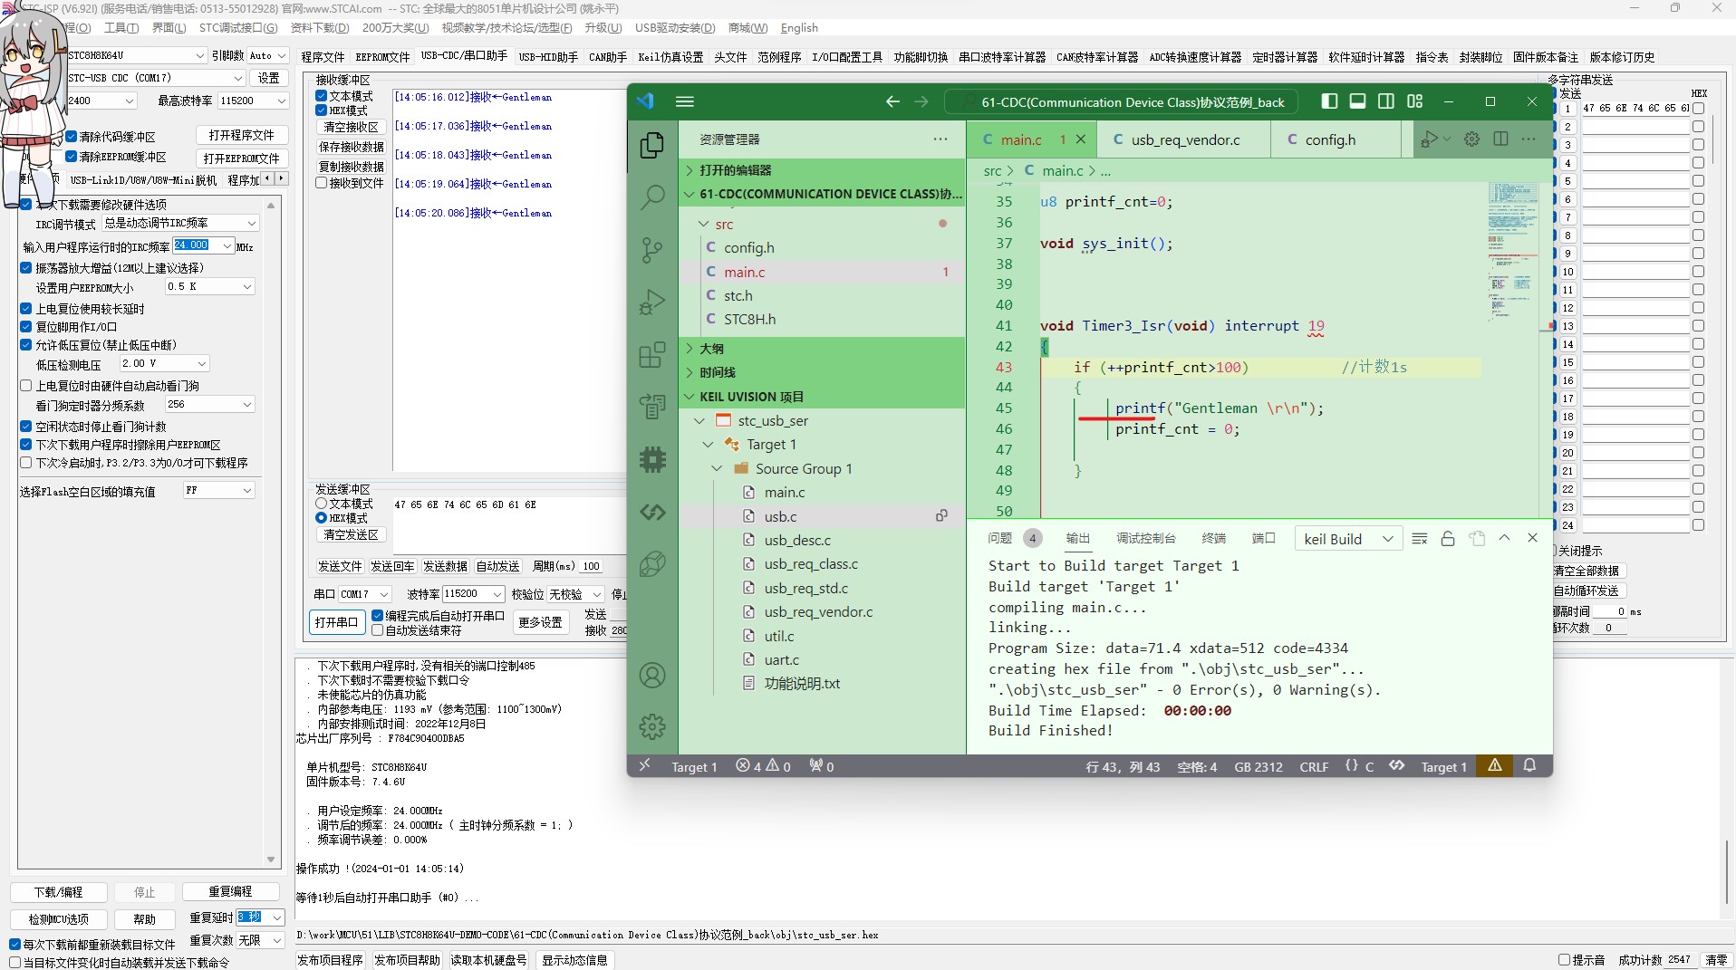Click the warning triangle in status bar
The width and height of the screenshot is (1736, 970).
point(1495,765)
